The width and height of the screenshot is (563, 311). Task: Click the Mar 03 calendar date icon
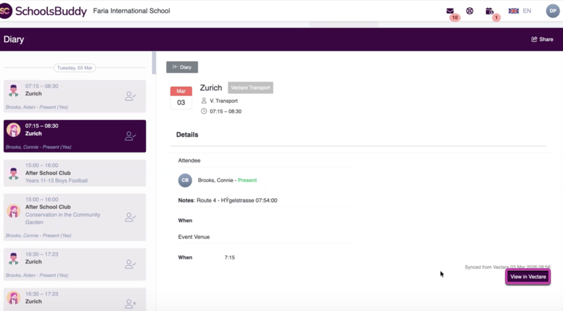(181, 97)
